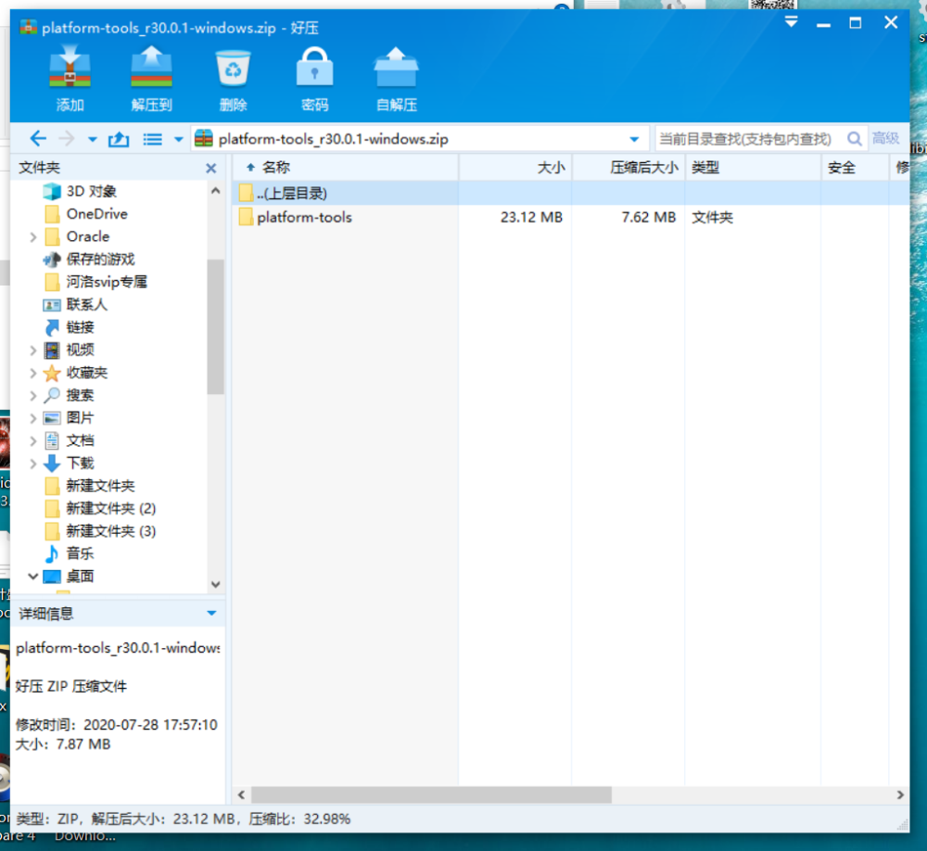Expand the address bar path dropdown
The width and height of the screenshot is (927, 851).
point(634,140)
